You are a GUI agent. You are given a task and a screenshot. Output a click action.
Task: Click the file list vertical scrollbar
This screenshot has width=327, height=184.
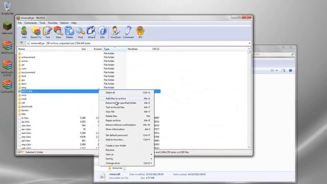pos(249,98)
